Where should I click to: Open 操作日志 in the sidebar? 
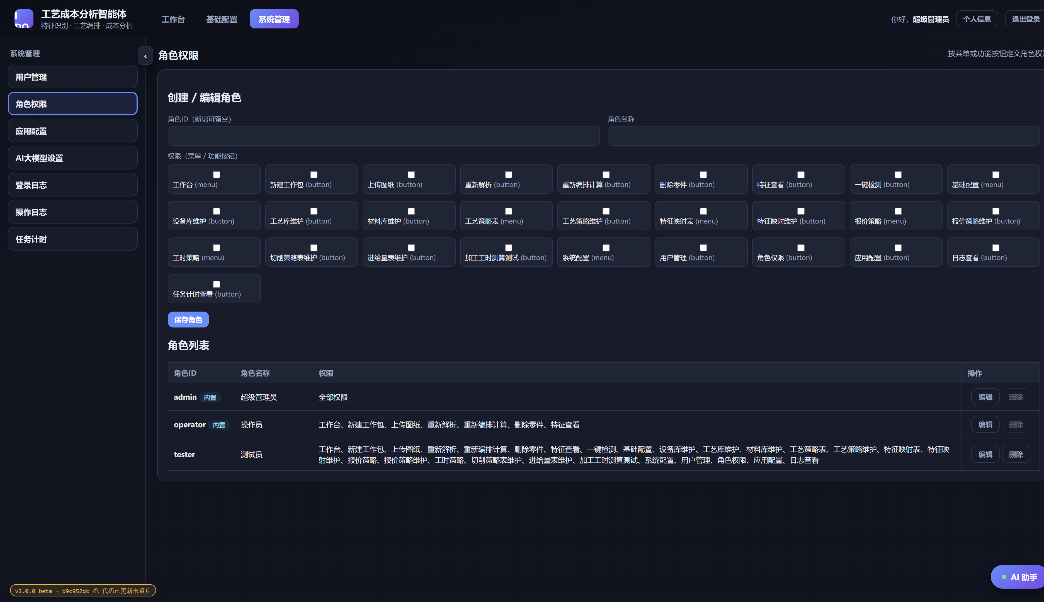[72, 212]
